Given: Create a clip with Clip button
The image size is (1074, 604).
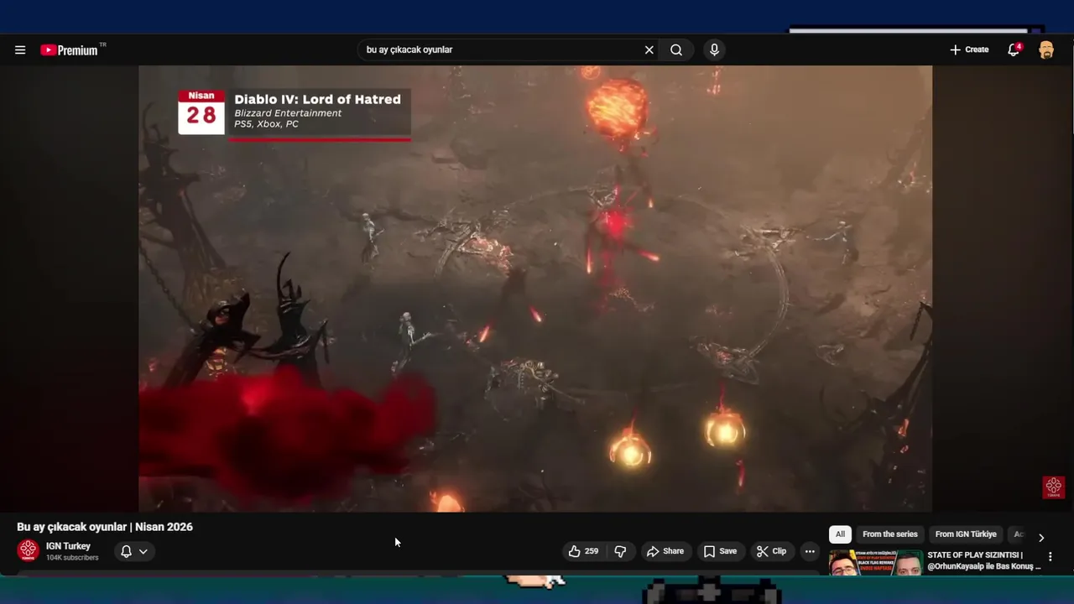Looking at the screenshot, I should point(771,551).
